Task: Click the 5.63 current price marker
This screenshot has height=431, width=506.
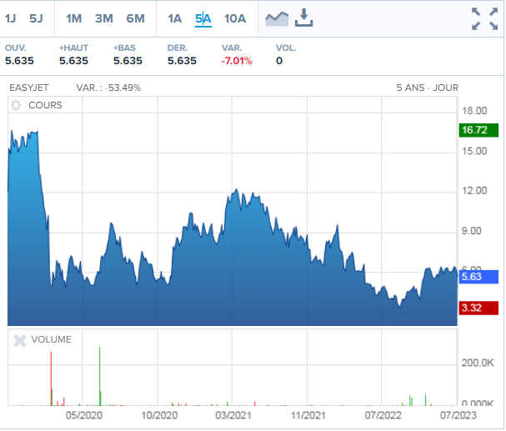Action: click(x=478, y=277)
